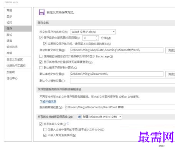Select the 校对 (Proofing) category

(9, 23)
